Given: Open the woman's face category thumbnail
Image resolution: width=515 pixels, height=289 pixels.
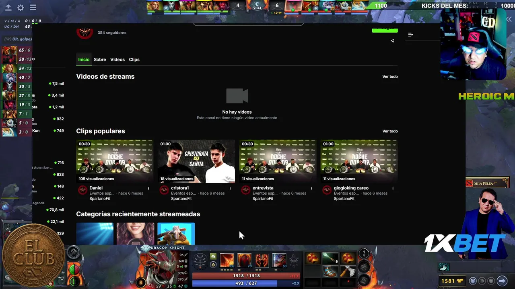Looking at the screenshot, I should coord(135,234).
